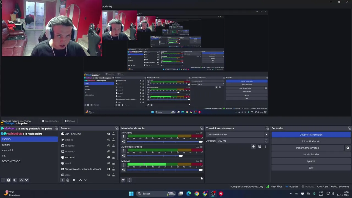Open Google Chrome from taskbar
The image size is (352, 198).
[x=197, y=194]
